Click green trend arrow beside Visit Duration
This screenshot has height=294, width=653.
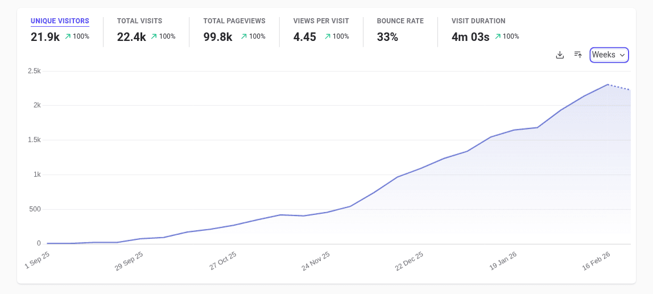[x=498, y=36]
